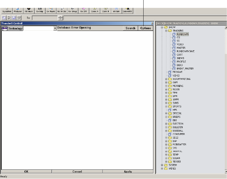Expand the 6AM folder

click(x=166, y=82)
